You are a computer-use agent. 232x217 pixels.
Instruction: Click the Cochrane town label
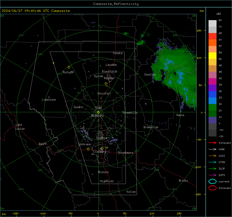click(x=84, y=144)
